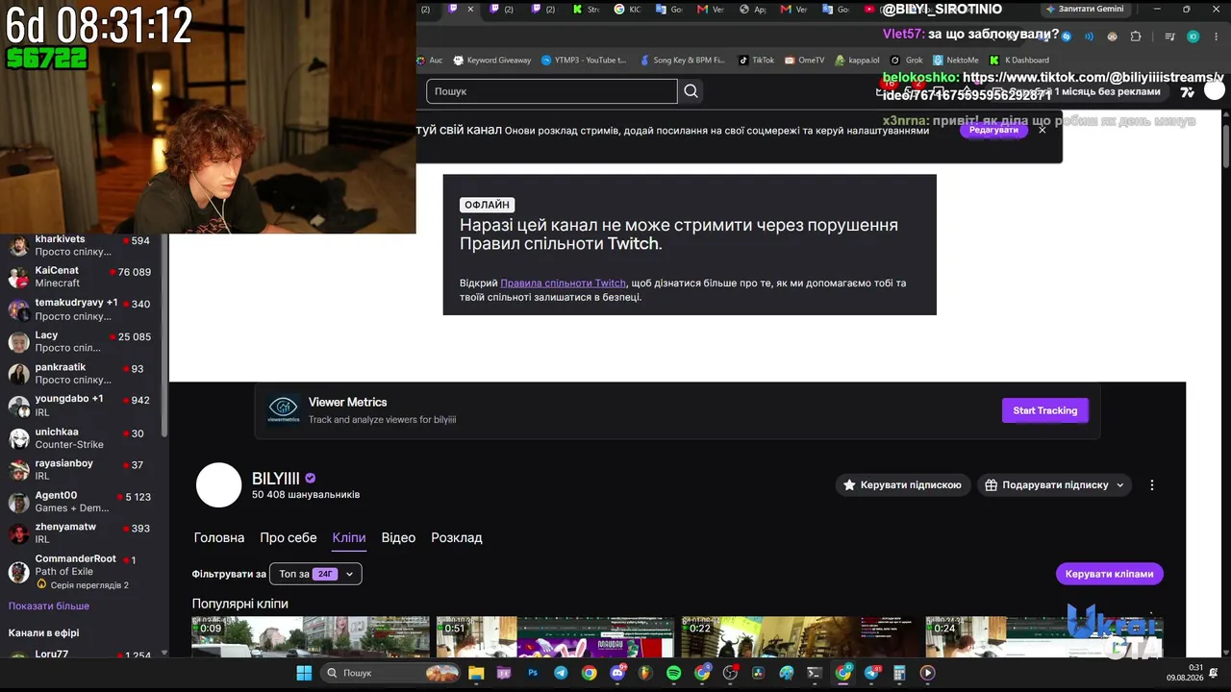Screen dimensions: 1231x692
Task: Open the Grok bookmark
Action: pyautogui.click(x=906, y=60)
